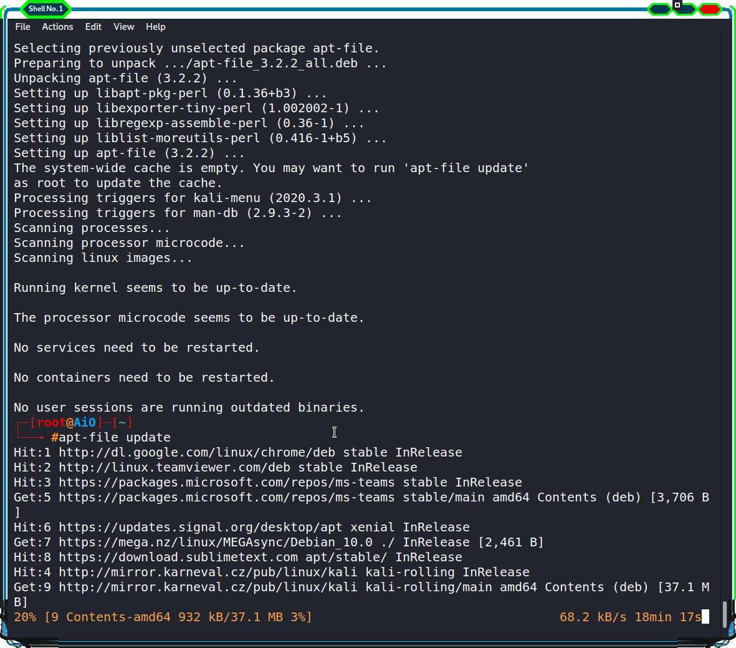Click the 20% Contents download progress line
Image resolution: width=736 pixels, height=648 pixels.
point(162,617)
